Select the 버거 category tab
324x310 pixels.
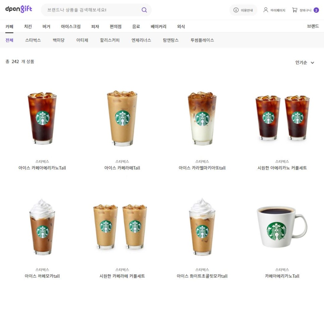click(x=46, y=27)
